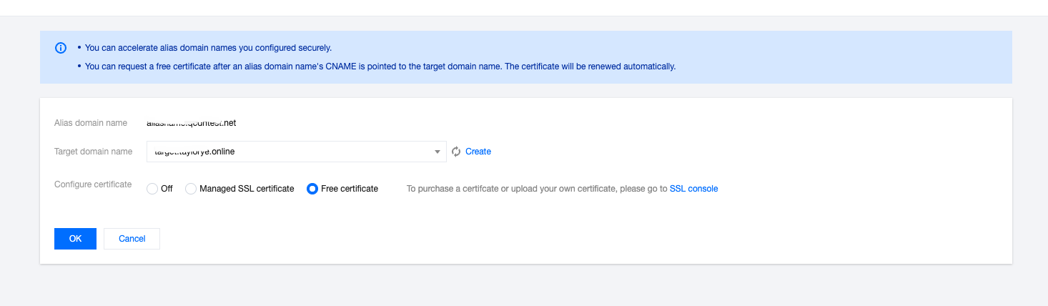
Task: Click the "Alias domain name" field label
Action: (91, 123)
